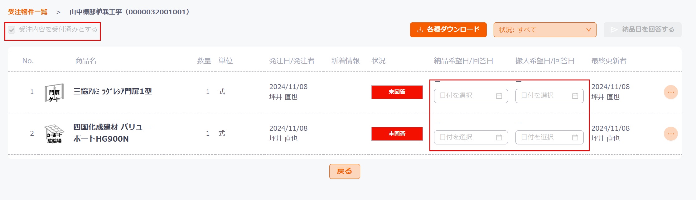
Task: Click the 門扉ゲート product thumbnail
Action: tap(54, 93)
